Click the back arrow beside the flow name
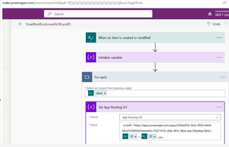The image size is (229, 147). pos(20,24)
